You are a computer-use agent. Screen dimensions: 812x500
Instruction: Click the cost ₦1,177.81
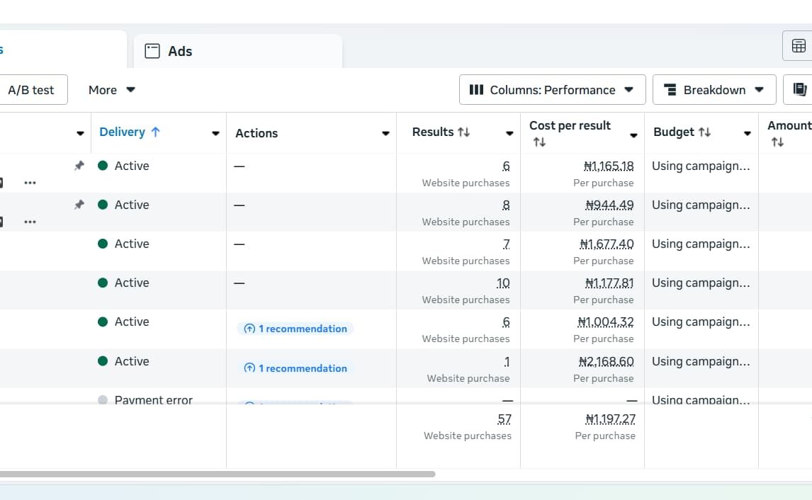point(609,283)
